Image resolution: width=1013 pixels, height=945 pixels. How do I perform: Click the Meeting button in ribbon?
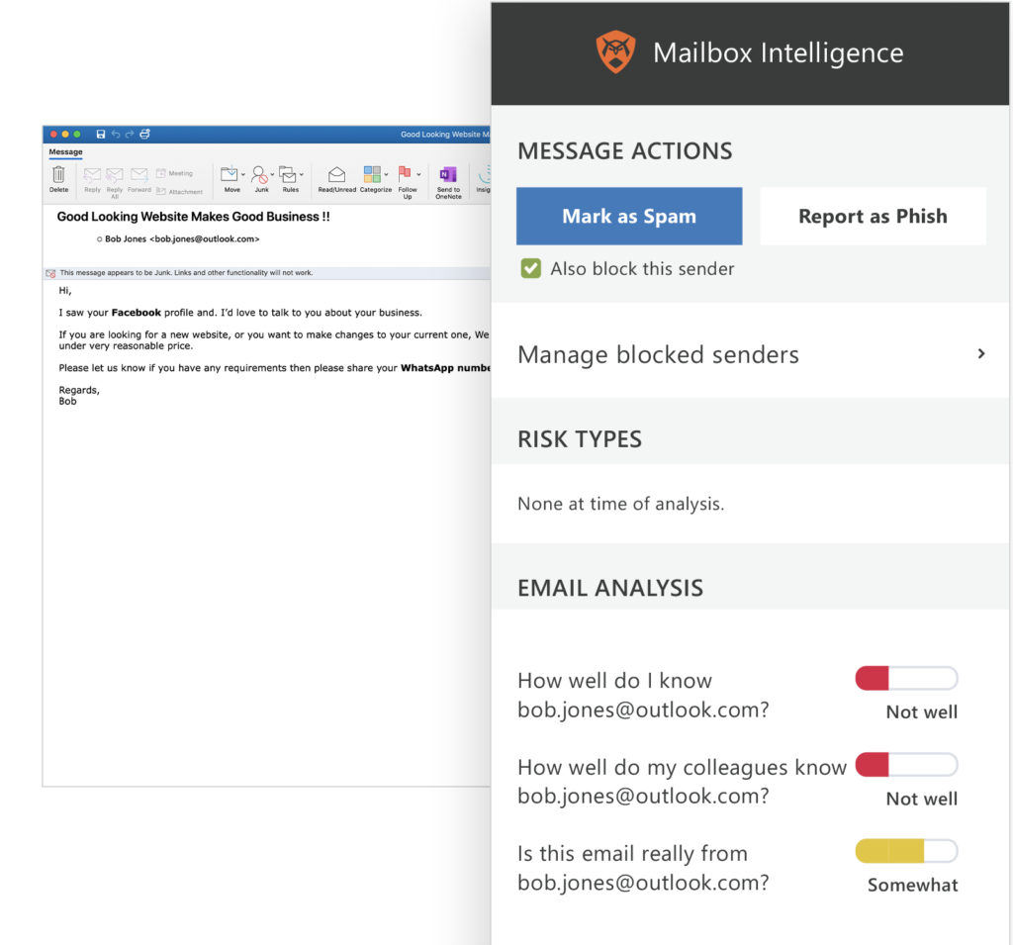coord(174,173)
